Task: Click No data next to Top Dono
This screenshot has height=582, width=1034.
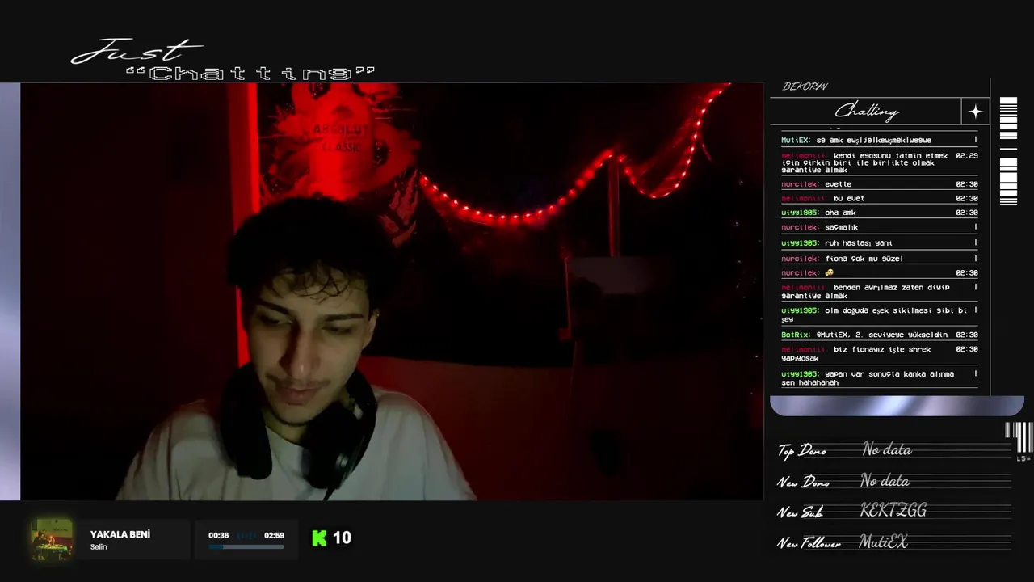Action: 887,449
